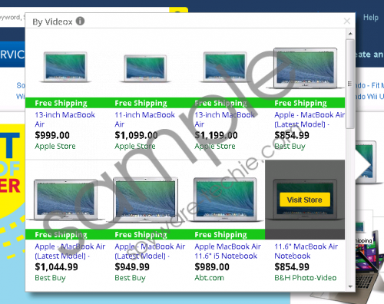Close the Videox ads popup

point(347,21)
